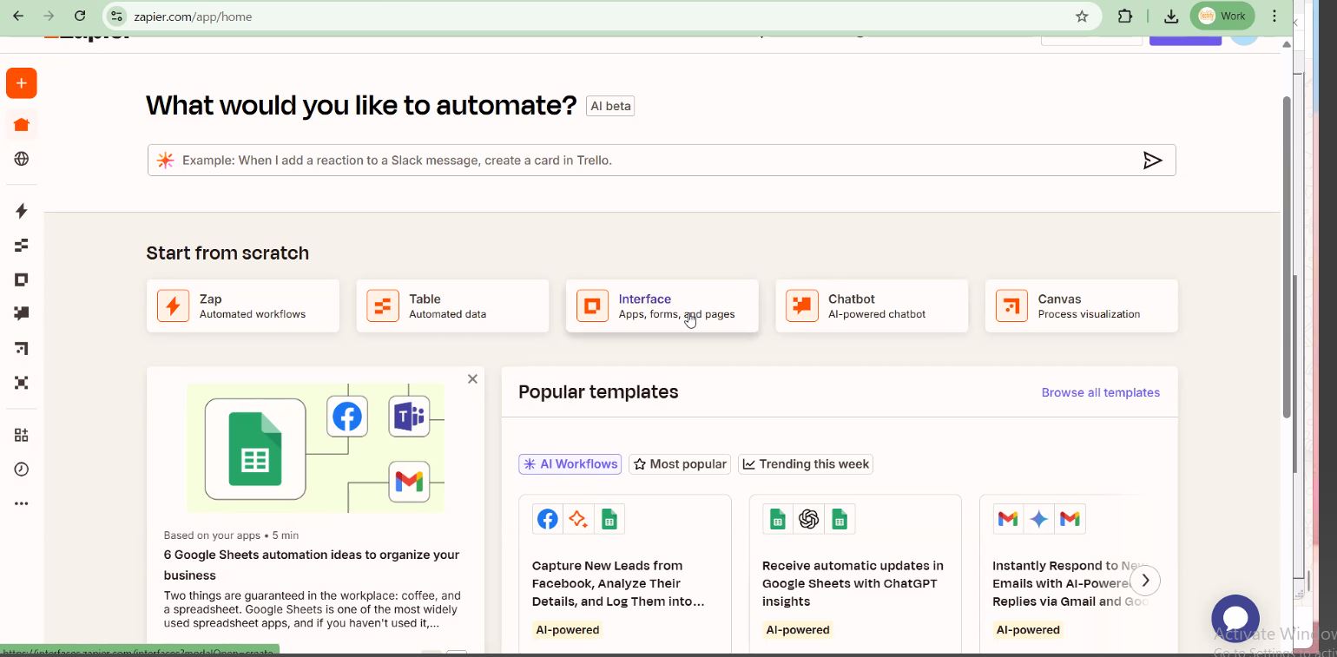Image resolution: width=1337 pixels, height=657 pixels.
Task: Open the chat support bubble
Action: (x=1235, y=618)
